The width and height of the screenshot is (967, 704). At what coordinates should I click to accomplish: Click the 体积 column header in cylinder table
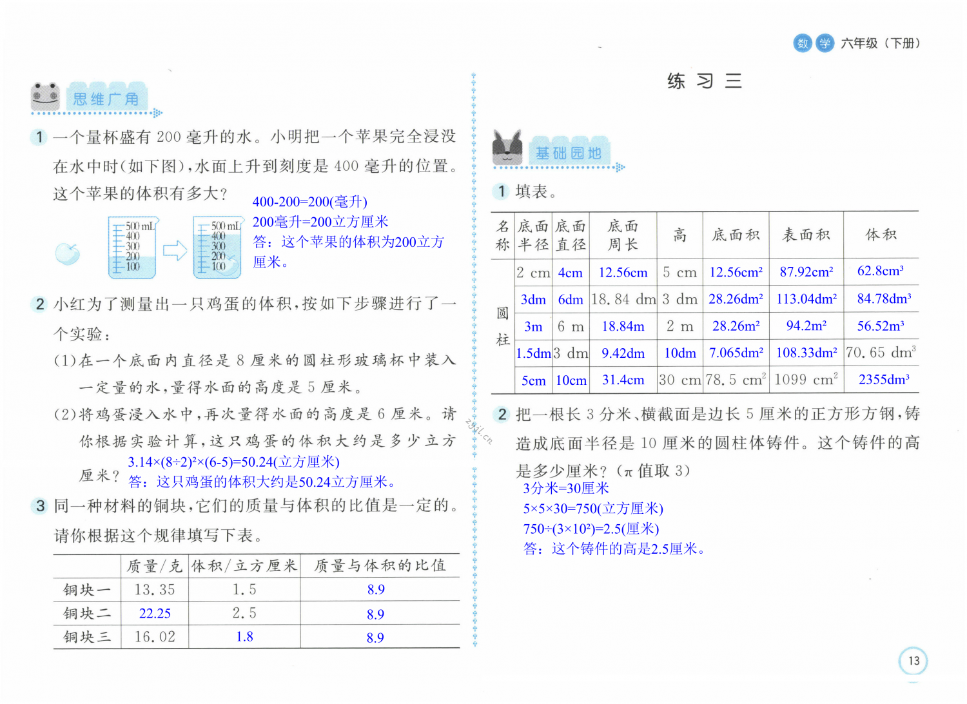click(x=881, y=235)
